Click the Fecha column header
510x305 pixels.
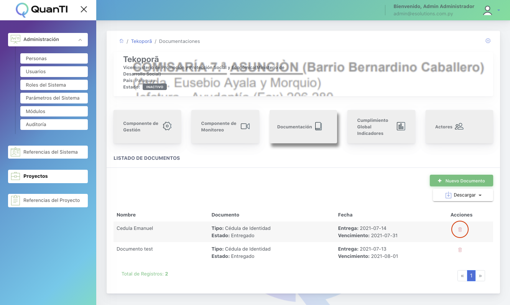(x=345, y=215)
